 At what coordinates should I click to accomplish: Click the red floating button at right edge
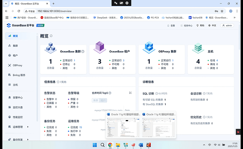click(x=238, y=132)
